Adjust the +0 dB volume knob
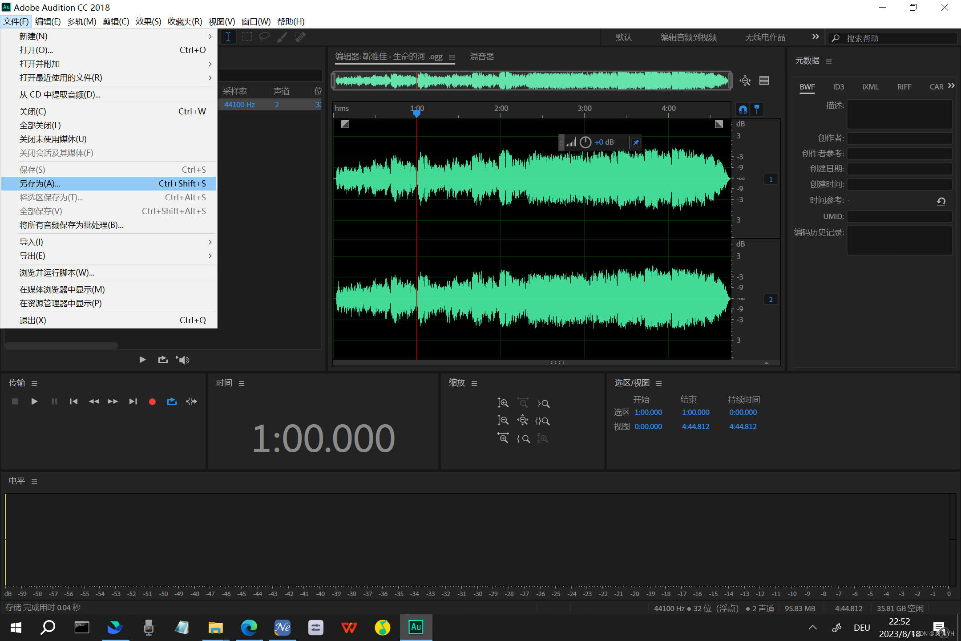The image size is (961, 641). coord(585,142)
